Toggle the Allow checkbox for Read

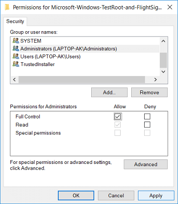click(x=117, y=125)
